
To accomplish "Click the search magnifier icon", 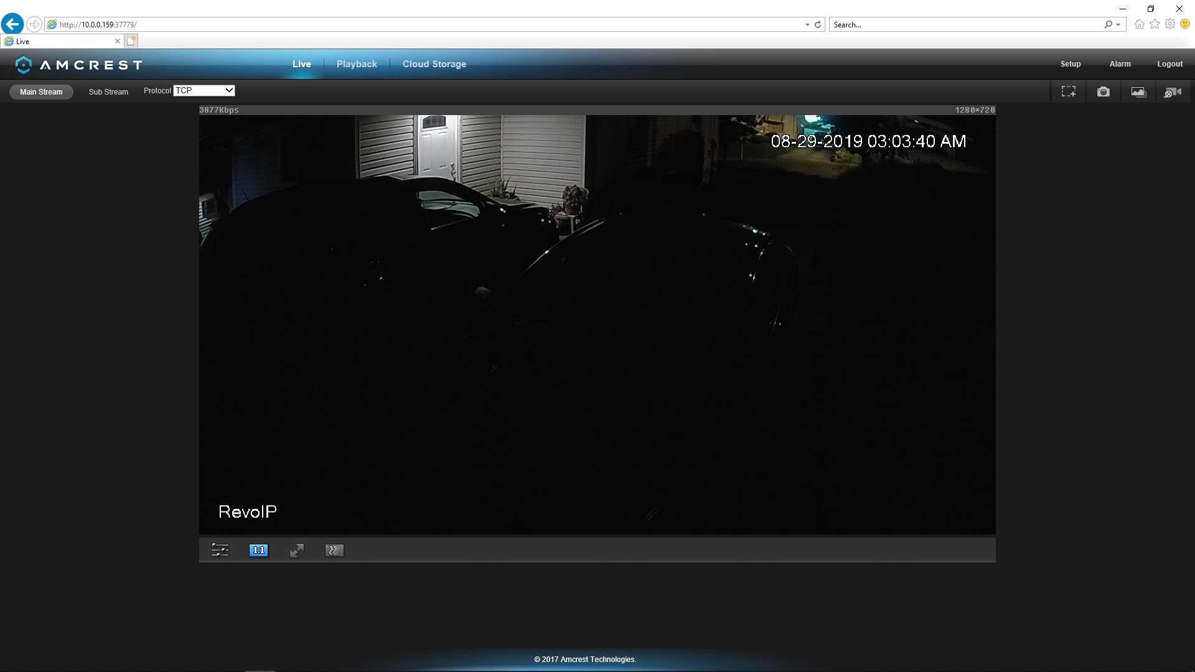I will (1108, 25).
